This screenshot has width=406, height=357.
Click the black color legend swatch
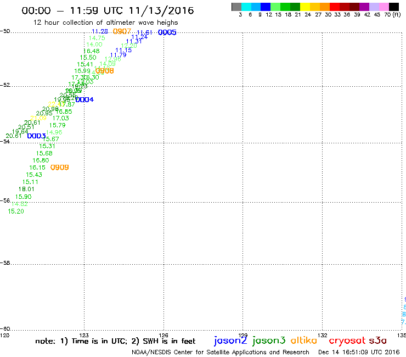tap(393, 7)
